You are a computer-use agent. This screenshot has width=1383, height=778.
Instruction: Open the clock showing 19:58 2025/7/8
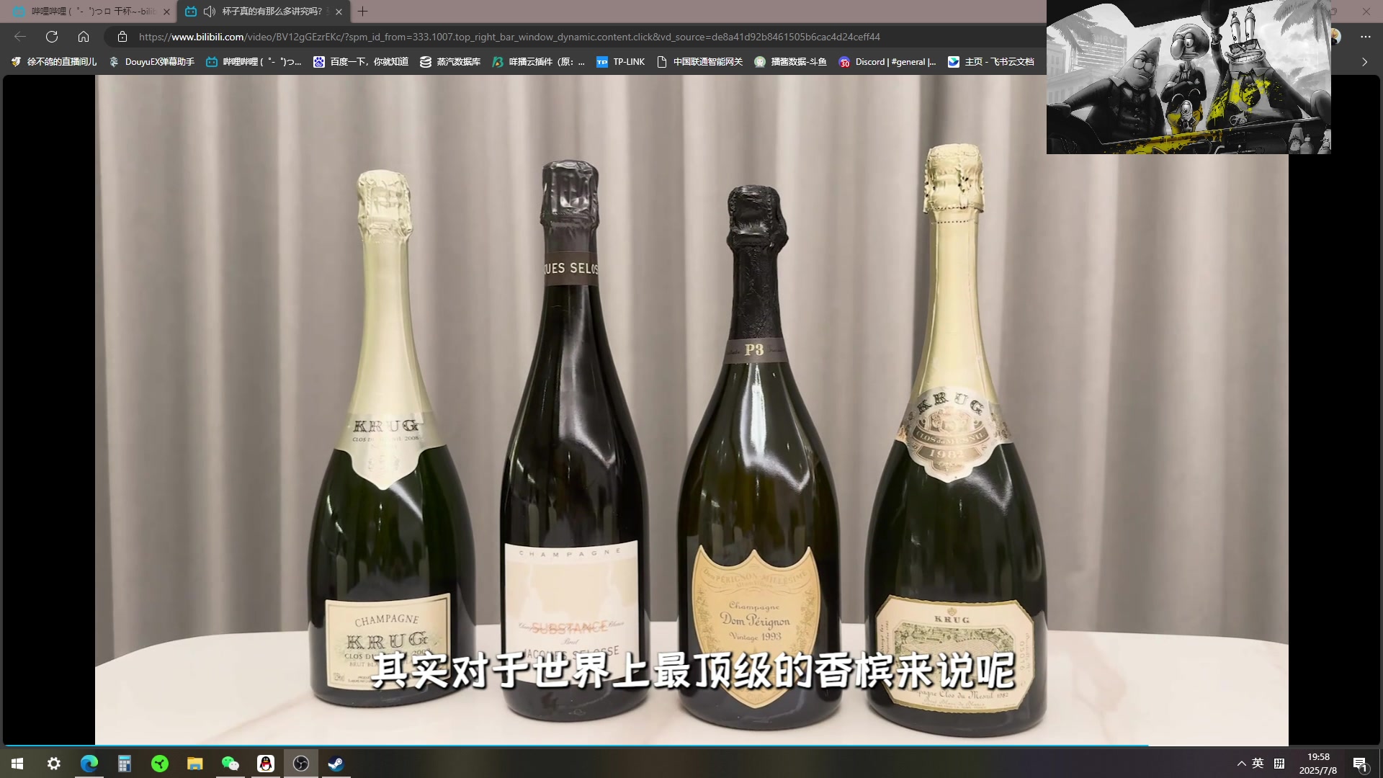pos(1318,764)
